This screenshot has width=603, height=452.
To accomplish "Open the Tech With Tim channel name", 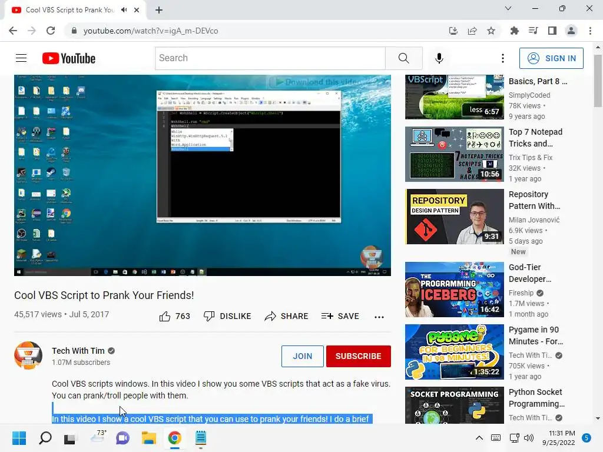I will (78, 351).
